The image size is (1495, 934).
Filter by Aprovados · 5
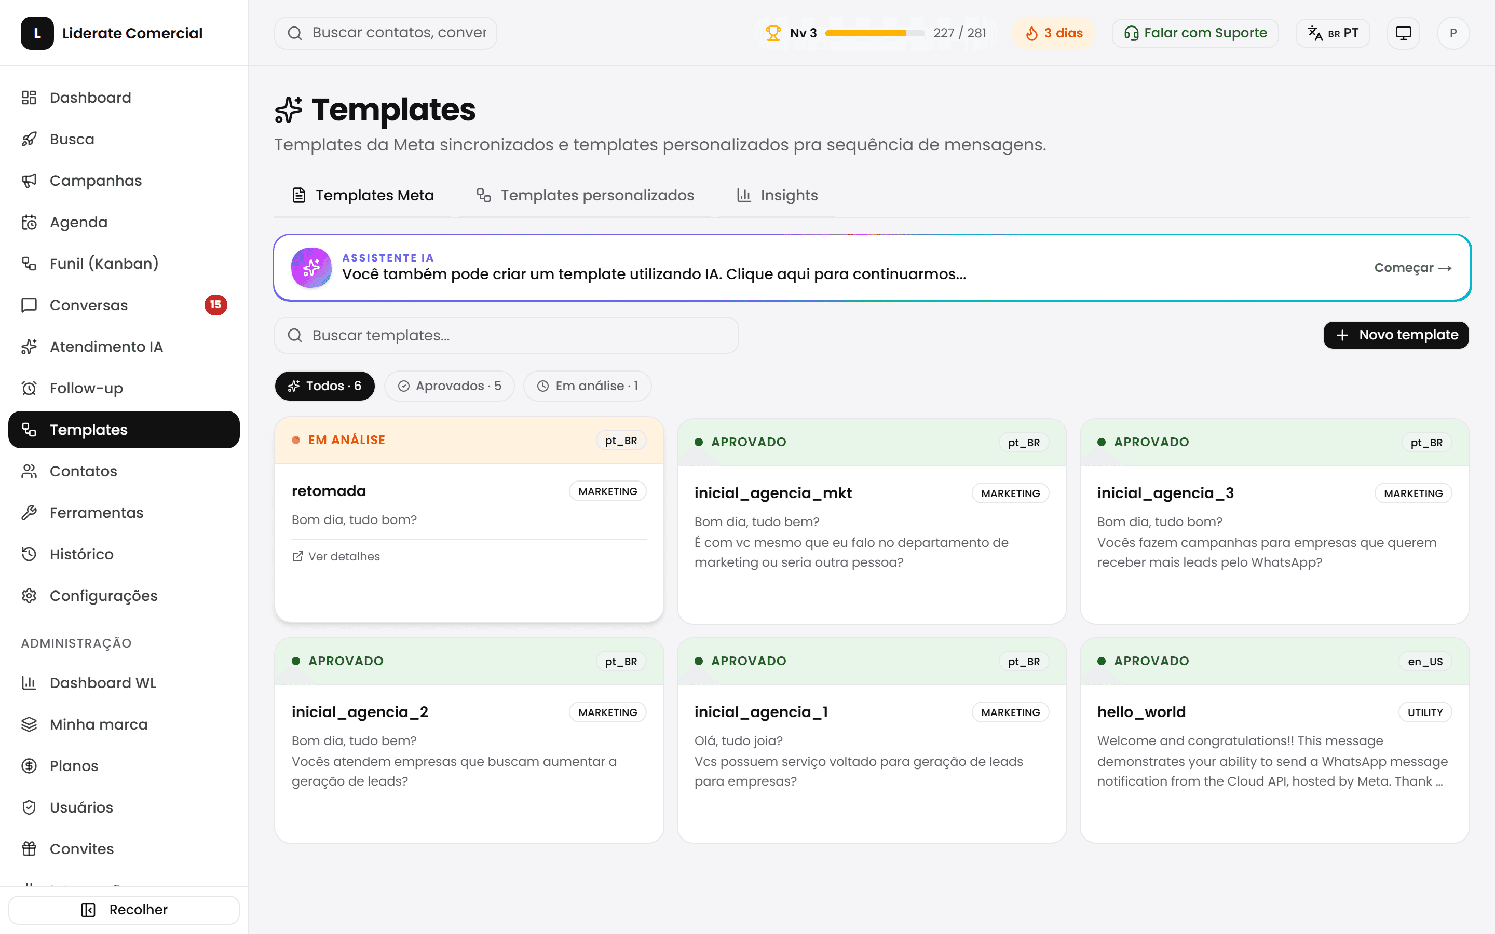point(449,386)
